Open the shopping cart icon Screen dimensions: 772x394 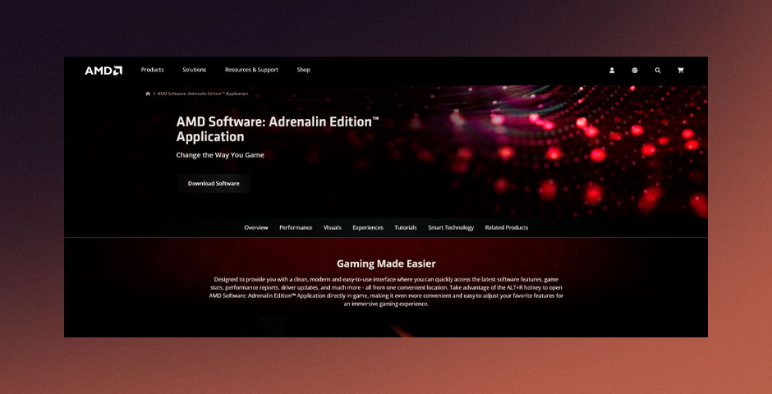click(x=680, y=71)
